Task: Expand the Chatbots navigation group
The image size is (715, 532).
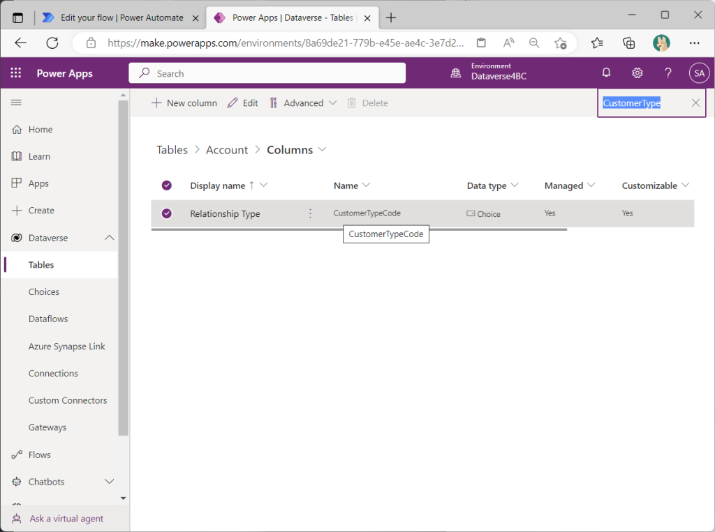Action: click(x=110, y=481)
